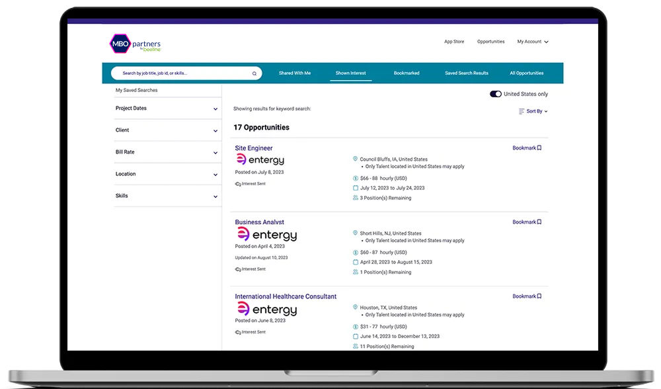Click location pin icon for Council Bluffs
This screenshot has width=661, height=389.
pyautogui.click(x=356, y=159)
